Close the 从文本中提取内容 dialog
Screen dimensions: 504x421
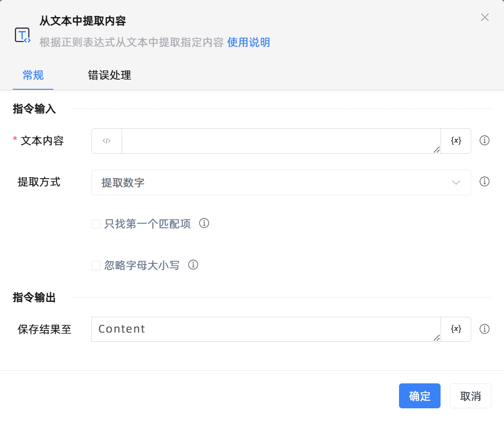(485, 18)
